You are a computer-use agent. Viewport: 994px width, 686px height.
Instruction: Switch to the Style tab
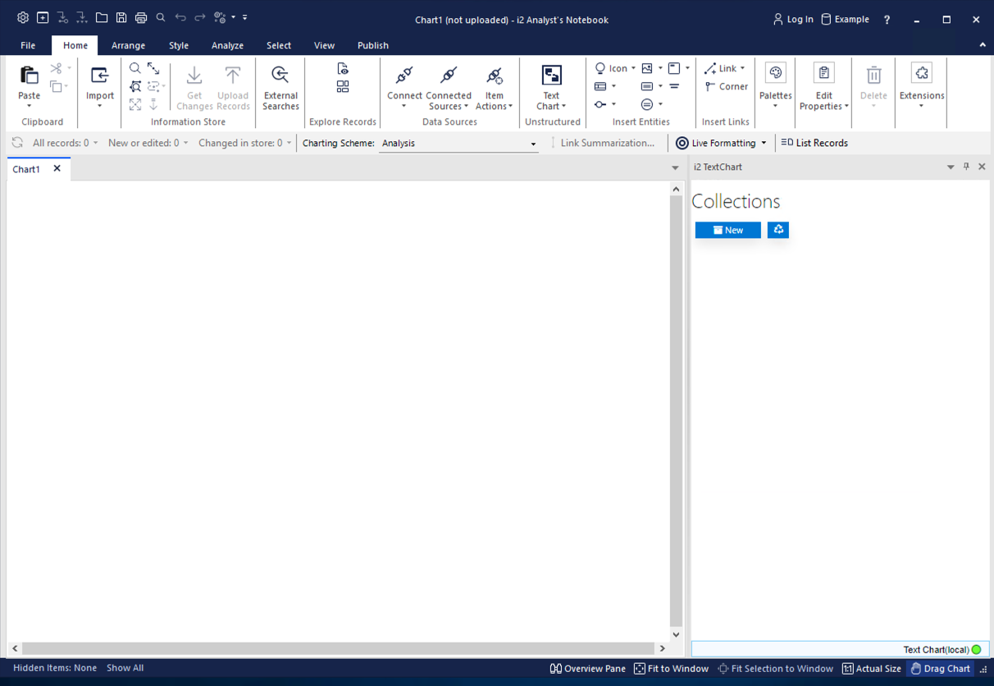(x=179, y=46)
